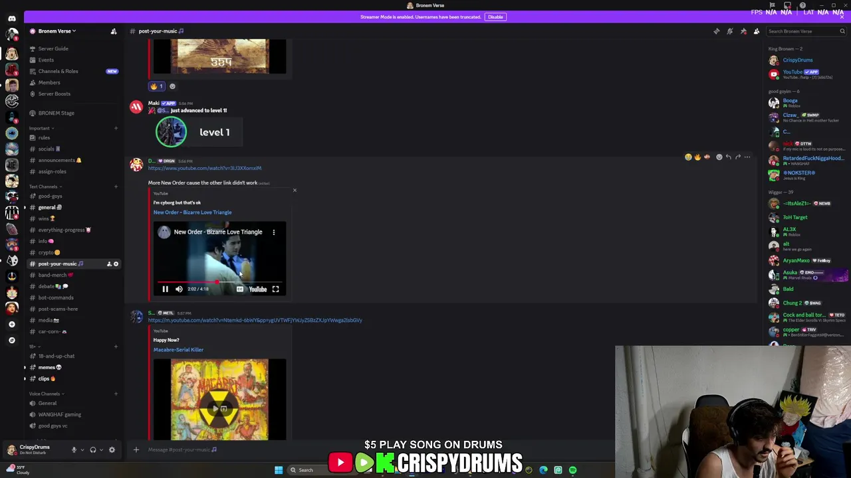Open notification settings bell in channel header
This screenshot has height=478, width=851.
pyautogui.click(x=729, y=31)
